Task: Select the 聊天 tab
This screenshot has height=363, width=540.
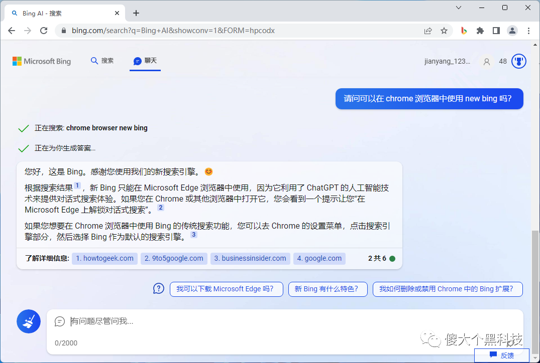Action: click(145, 61)
